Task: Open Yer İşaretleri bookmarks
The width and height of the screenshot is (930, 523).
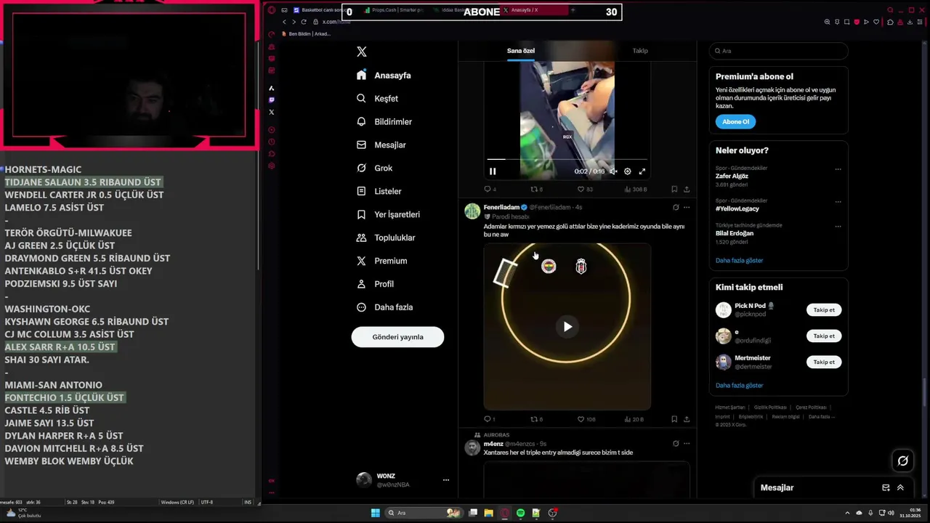Action: point(387,215)
